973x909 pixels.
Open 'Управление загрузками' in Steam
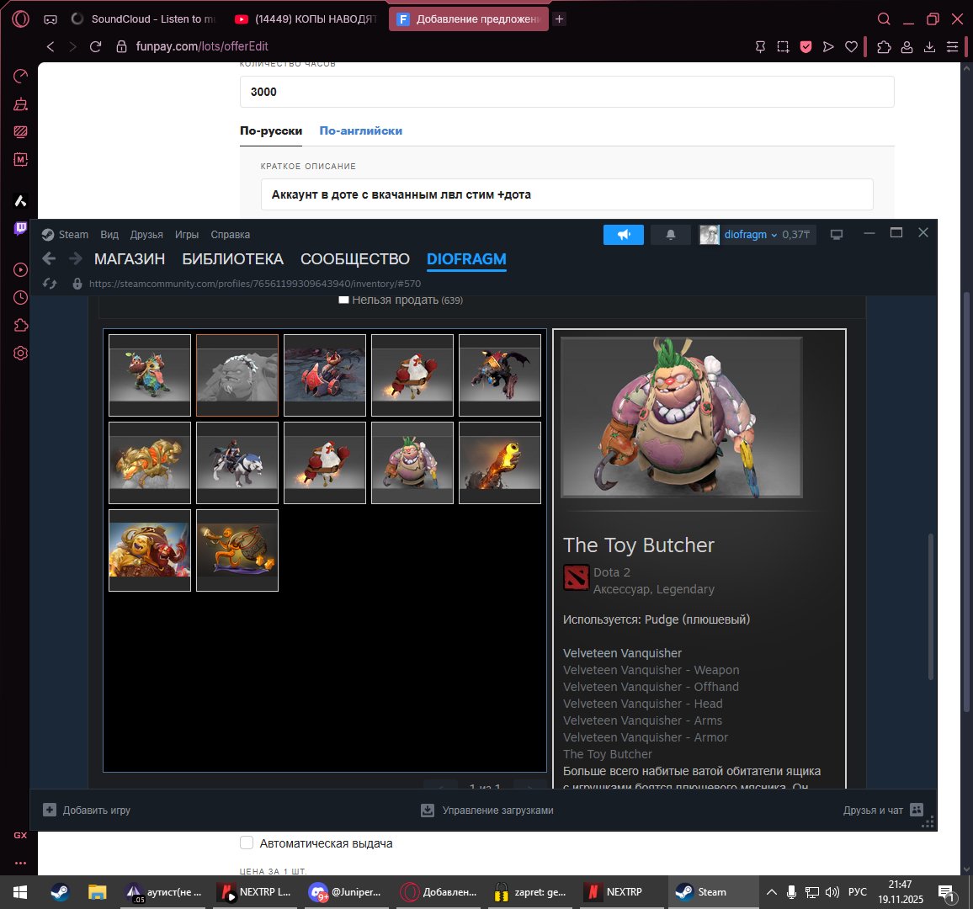point(486,810)
